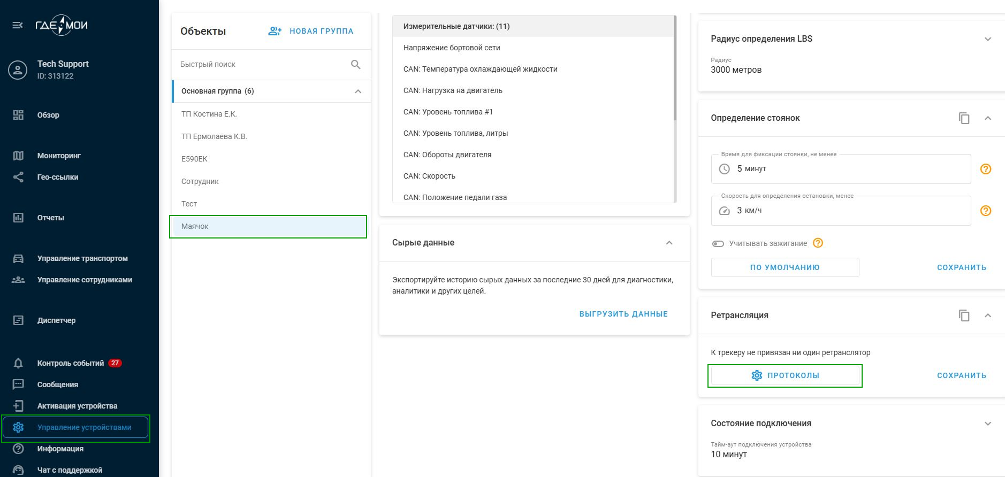The height and width of the screenshot is (477, 1005).
Task: Open Мониторинг from the sidebar
Action: click(59, 156)
